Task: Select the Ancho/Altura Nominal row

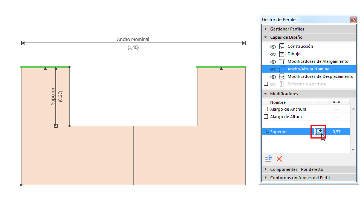Action: pos(309,69)
